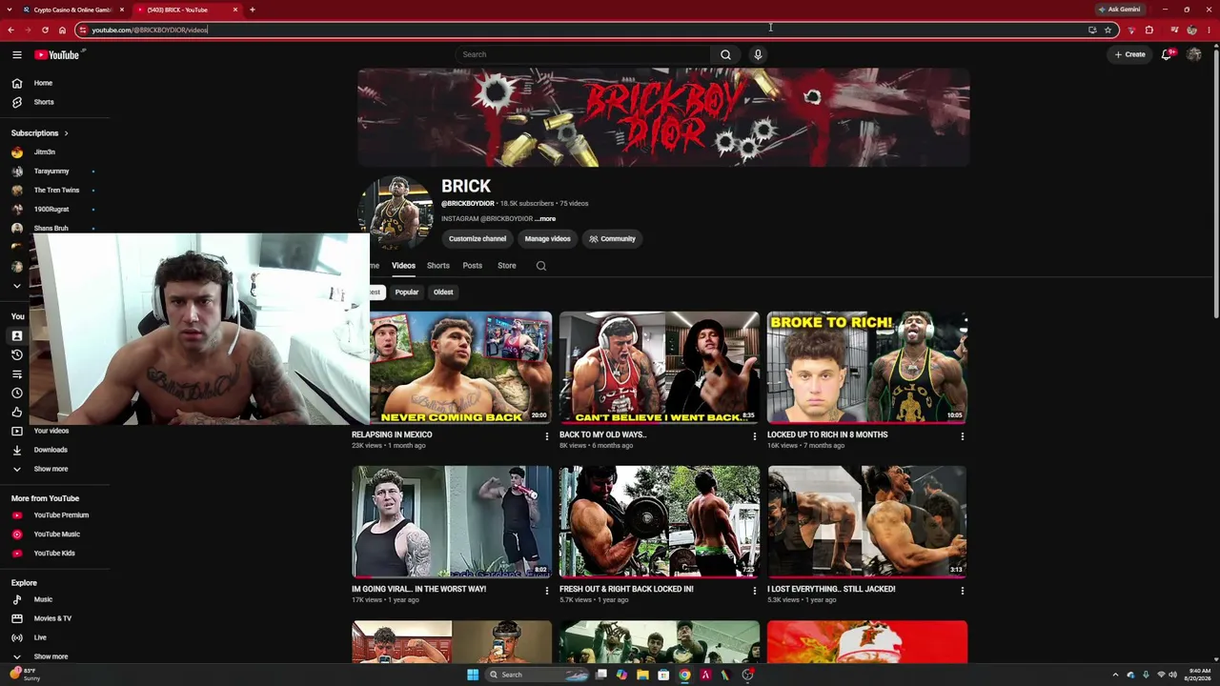Open Copilot from the taskbar
This screenshot has height=686, width=1220.
click(x=621, y=675)
